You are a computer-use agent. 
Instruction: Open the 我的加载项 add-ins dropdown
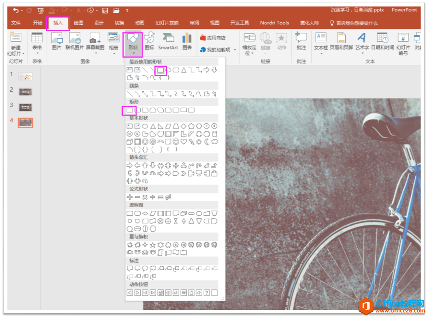click(218, 50)
